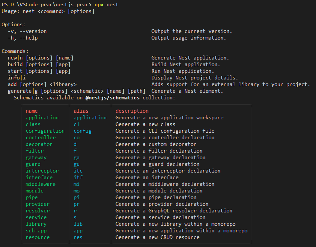
Task: Click the green 'controller' schematic name
Action: [41, 138]
